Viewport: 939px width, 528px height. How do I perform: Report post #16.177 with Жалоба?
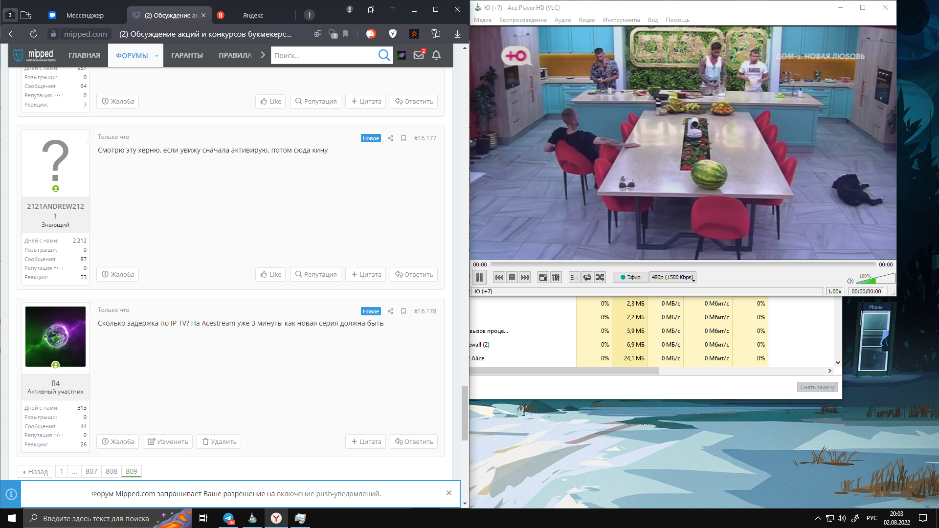[117, 274]
